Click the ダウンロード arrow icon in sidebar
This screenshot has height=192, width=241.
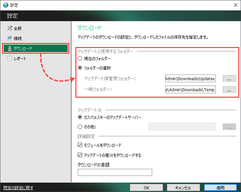[x=9, y=49]
